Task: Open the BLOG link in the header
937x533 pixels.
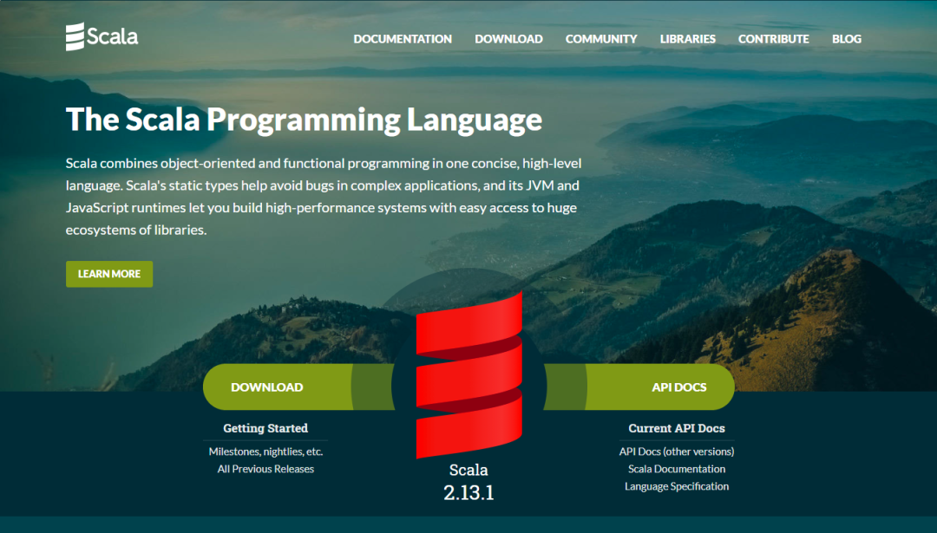Action: (847, 39)
